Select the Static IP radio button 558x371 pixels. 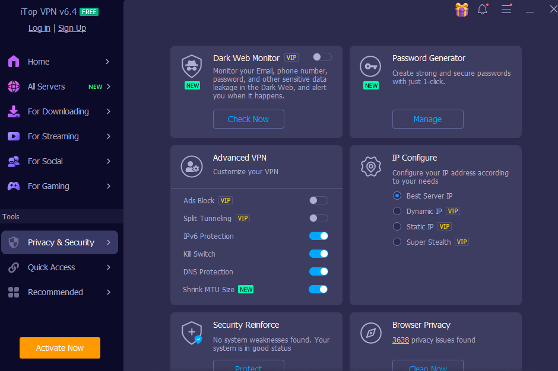pos(397,226)
